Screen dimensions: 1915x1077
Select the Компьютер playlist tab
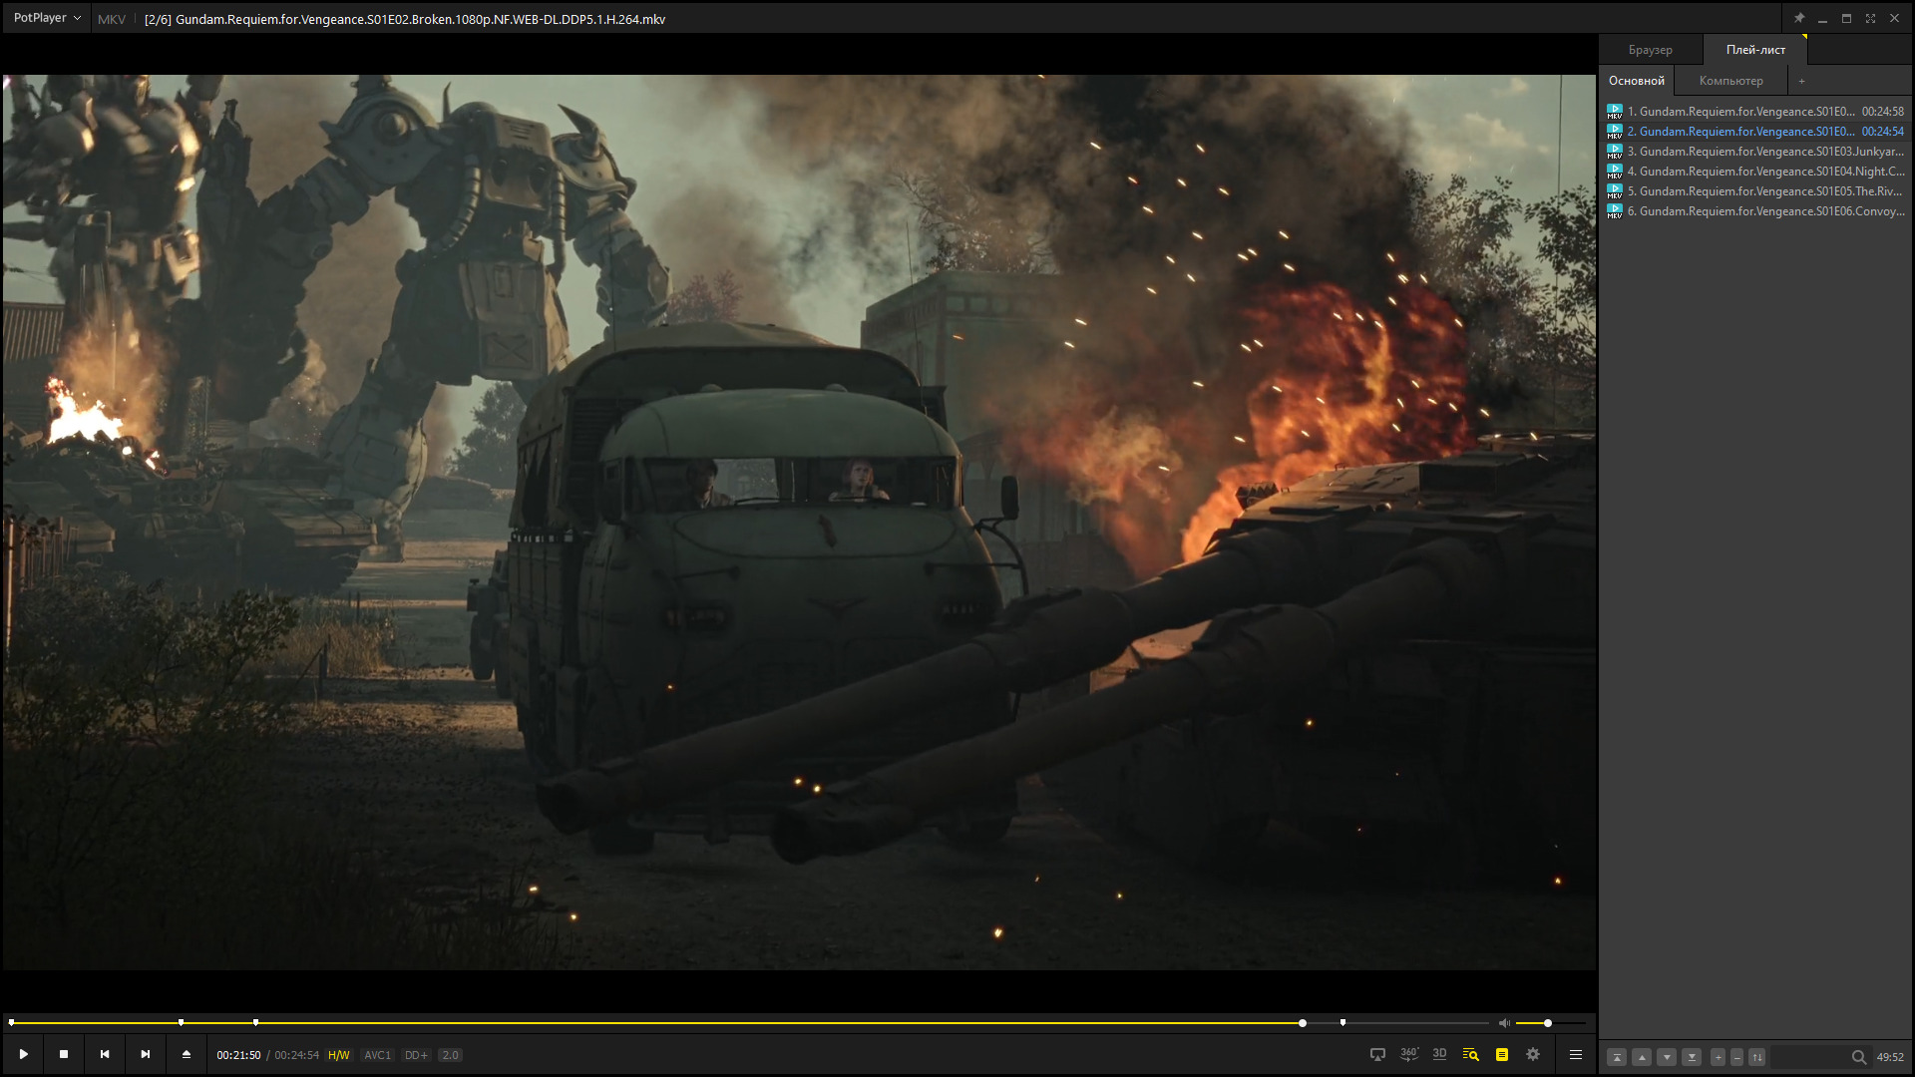pyautogui.click(x=1730, y=81)
